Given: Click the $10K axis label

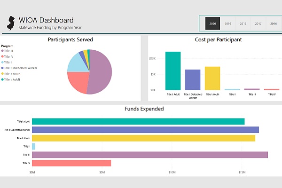Looking at the screenshot, I should (152, 58).
